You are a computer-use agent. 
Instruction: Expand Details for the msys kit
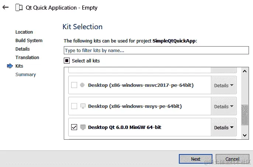pyautogui.click(x=224, y=106)
